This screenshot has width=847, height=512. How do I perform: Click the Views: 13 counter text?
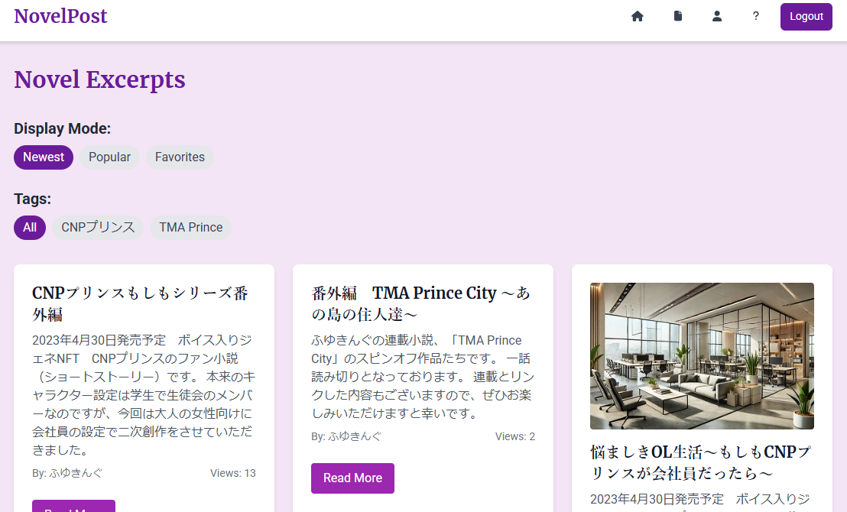[233, 473]
